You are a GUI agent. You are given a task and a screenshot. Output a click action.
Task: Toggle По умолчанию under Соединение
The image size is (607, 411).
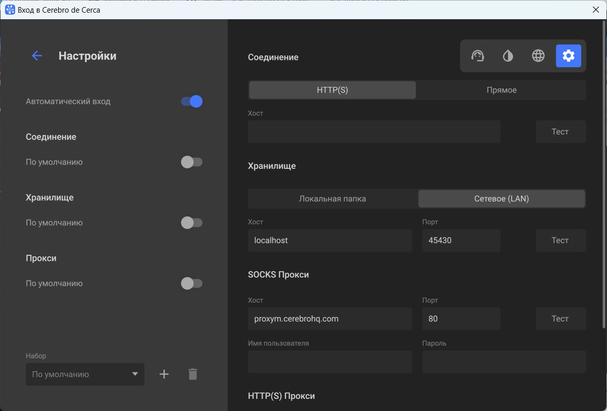tap(192, 162)
